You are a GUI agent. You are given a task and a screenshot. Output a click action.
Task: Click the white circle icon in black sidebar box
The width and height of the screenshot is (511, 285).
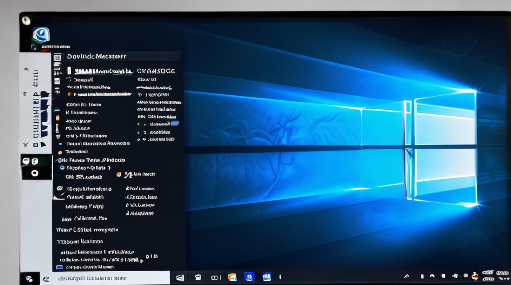coord(35,173)
